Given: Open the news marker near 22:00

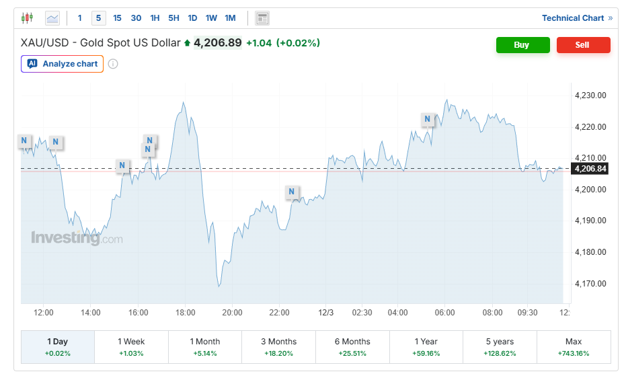Looking at the screenshot, I should [292, 192].
